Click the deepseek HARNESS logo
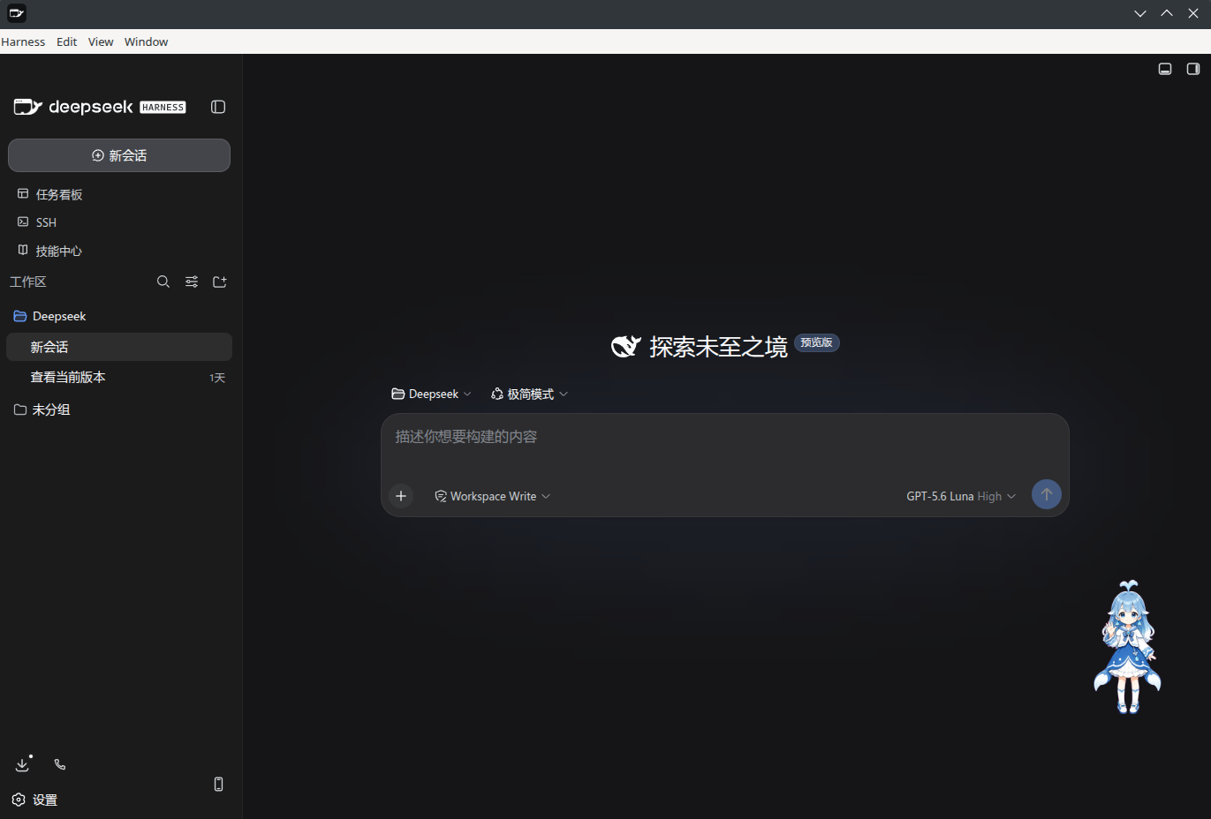 pyautogui.click(x=100, y=107)
